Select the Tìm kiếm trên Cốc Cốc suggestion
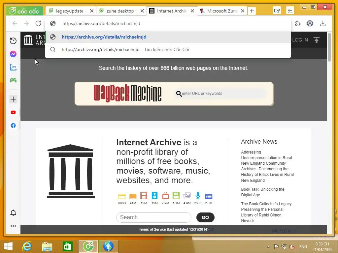 (168, 49)
